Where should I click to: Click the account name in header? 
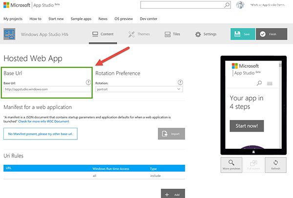(268, 5)
